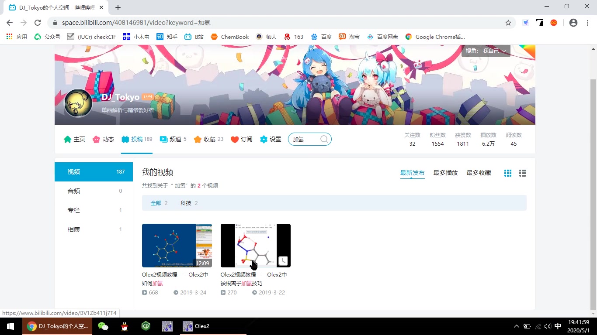Select 视频 187 in the sidebar
This screenshot has height=335, width=597.
[94, 172]
